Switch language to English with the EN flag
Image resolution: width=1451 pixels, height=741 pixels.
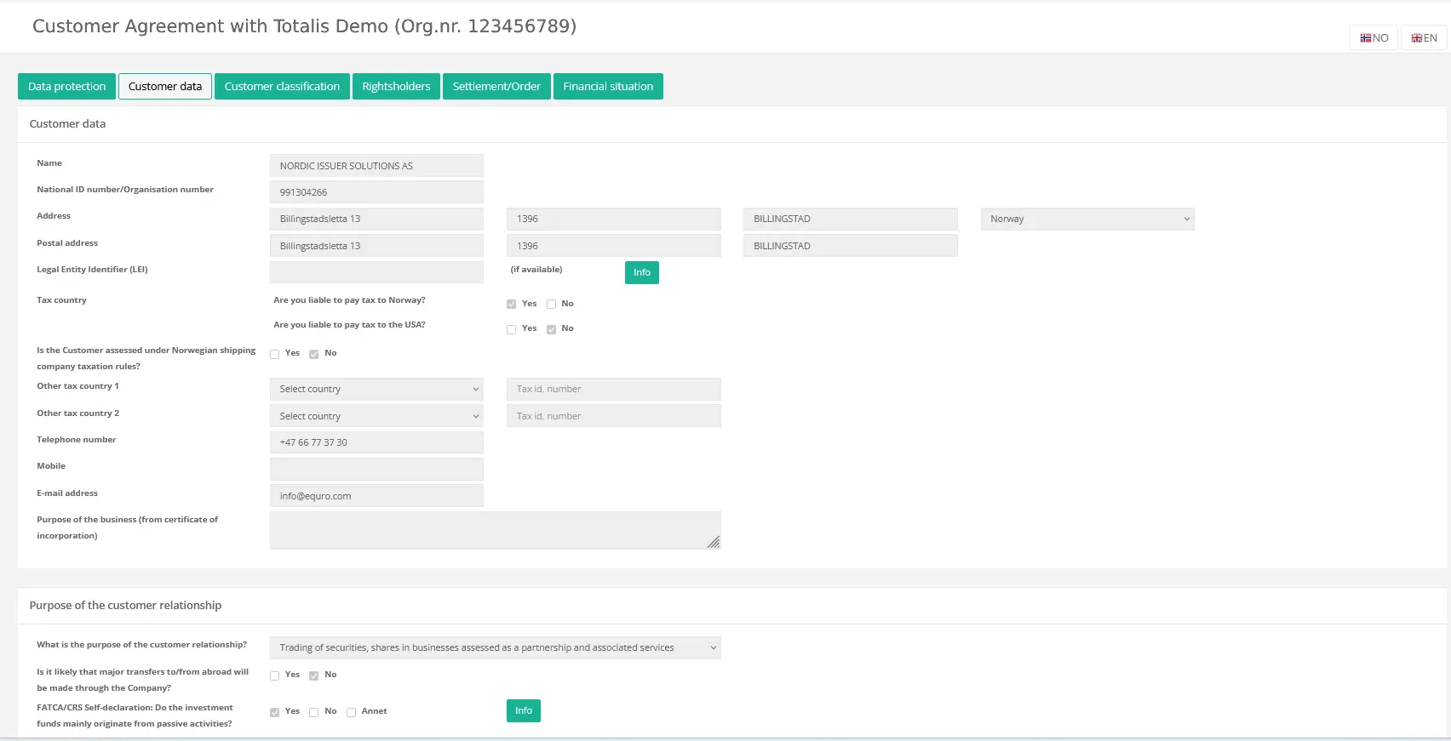pyautogui.click(x=1424, y=38)
